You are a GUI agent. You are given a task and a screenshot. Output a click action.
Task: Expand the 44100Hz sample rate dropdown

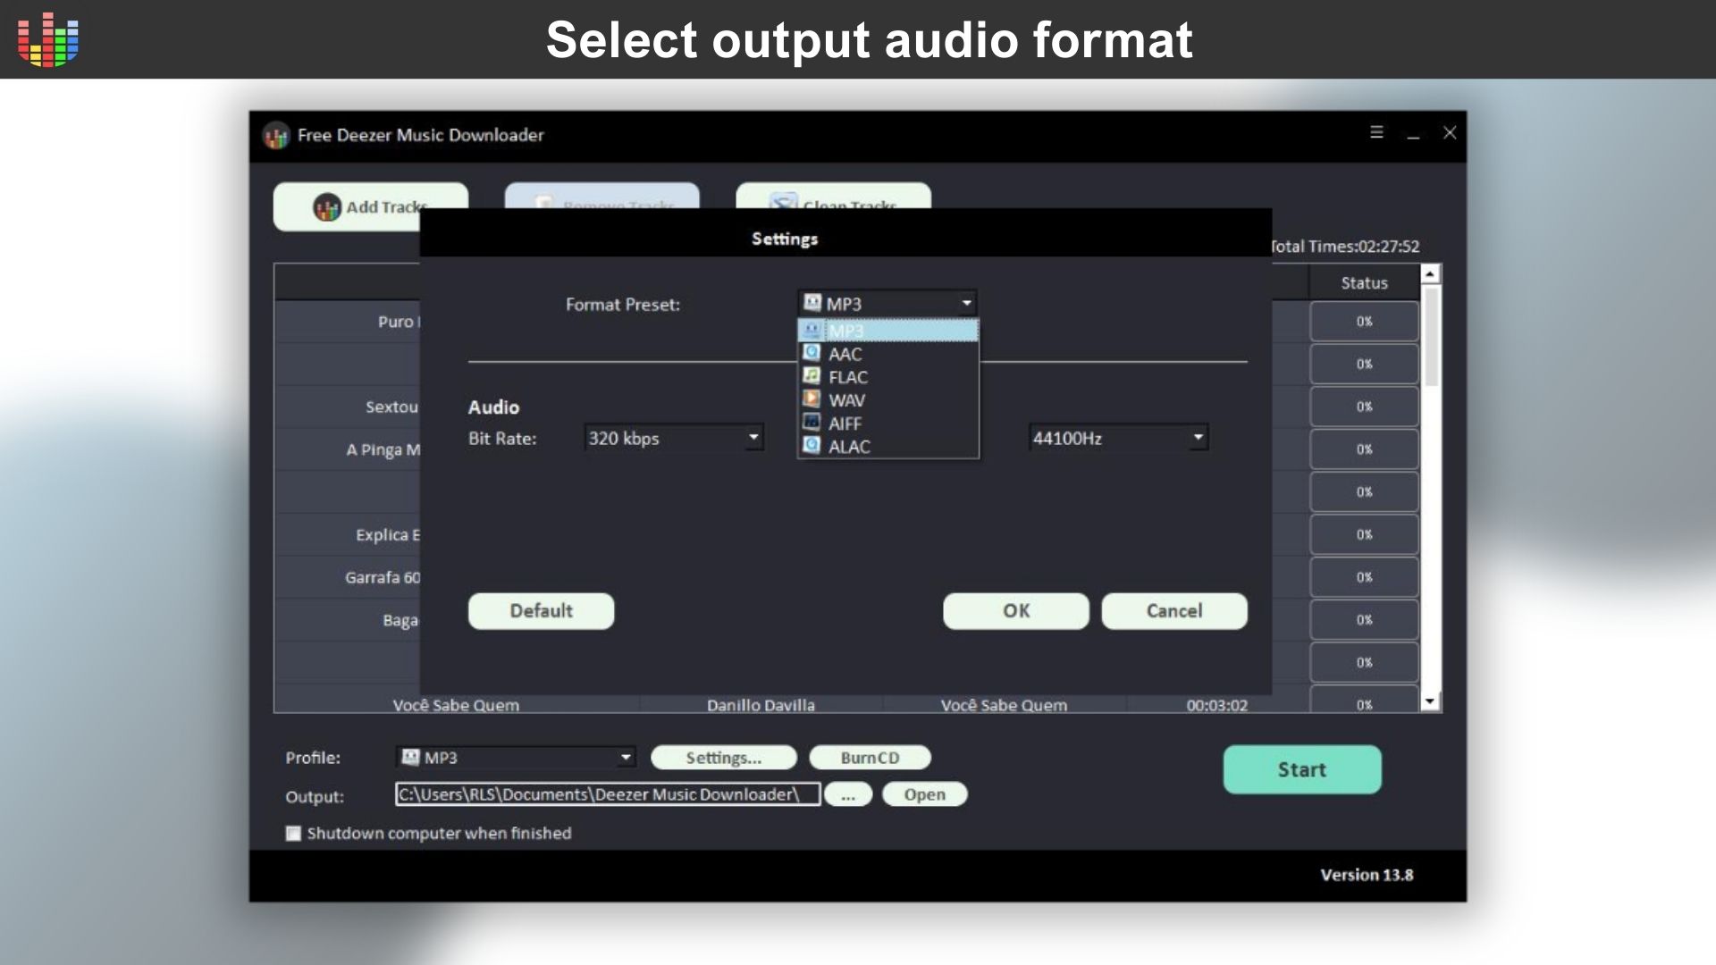coord(1198,438)
